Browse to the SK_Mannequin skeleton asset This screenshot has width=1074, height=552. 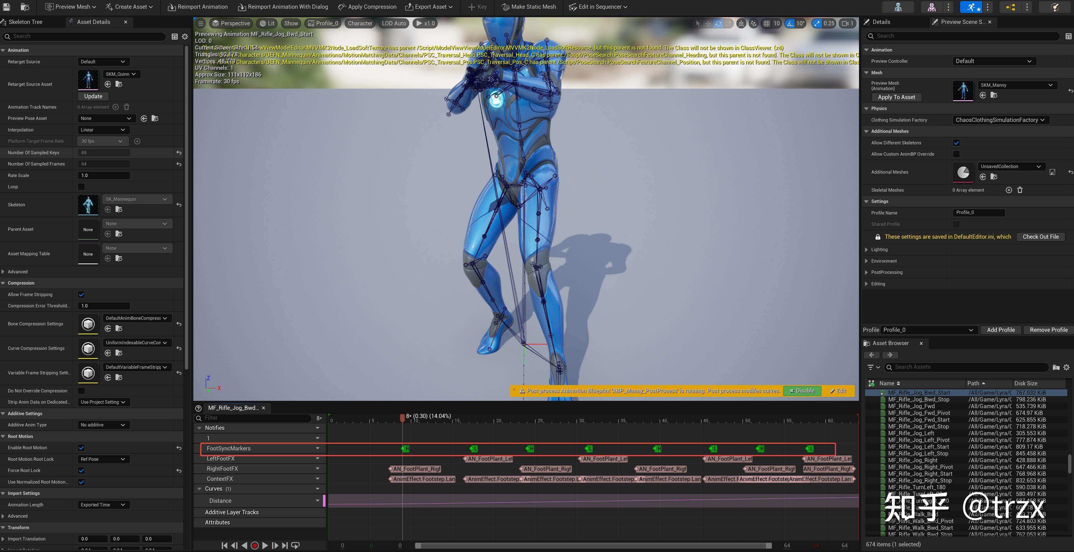pyautogui.click(x=119, y=209)
